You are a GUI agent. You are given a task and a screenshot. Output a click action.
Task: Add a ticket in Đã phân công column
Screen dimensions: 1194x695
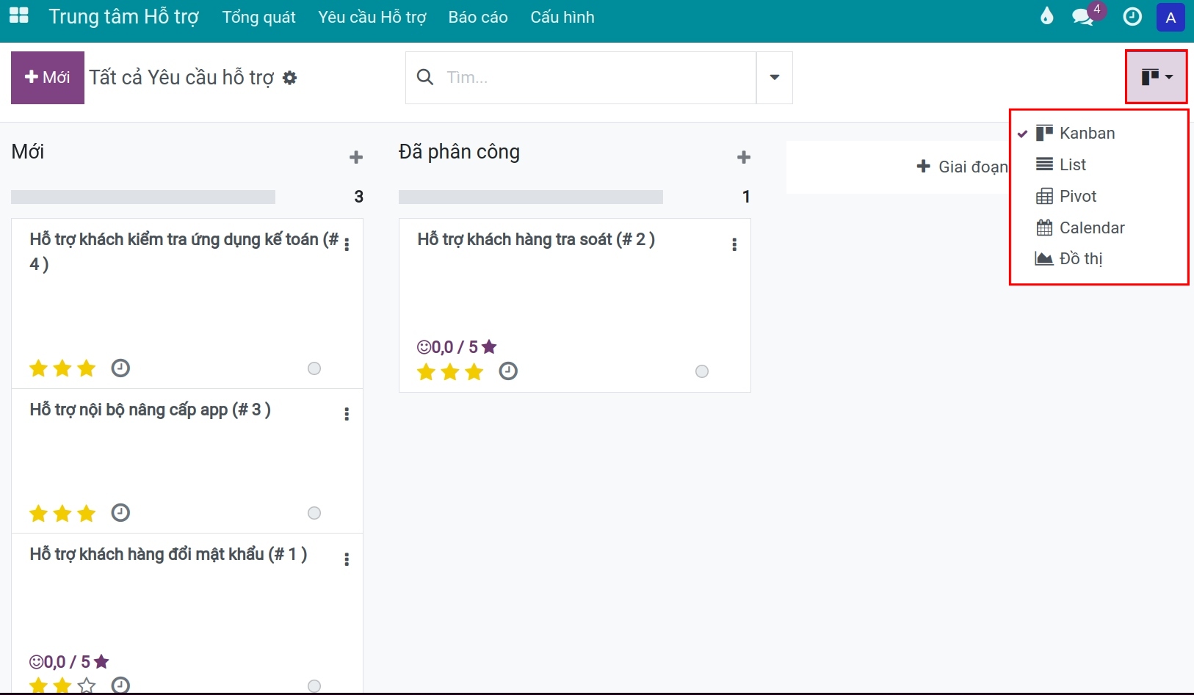(744, 157)
